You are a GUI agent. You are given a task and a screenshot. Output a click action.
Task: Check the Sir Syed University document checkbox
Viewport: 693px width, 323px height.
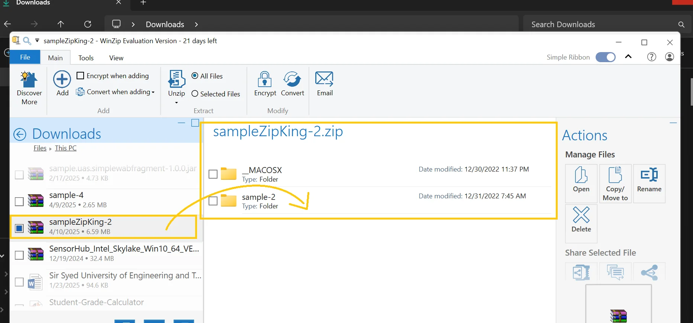point(19,282)
